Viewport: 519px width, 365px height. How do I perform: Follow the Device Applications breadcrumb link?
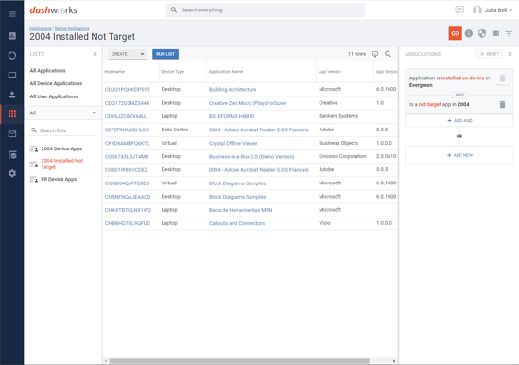click(x=72, y=28)
